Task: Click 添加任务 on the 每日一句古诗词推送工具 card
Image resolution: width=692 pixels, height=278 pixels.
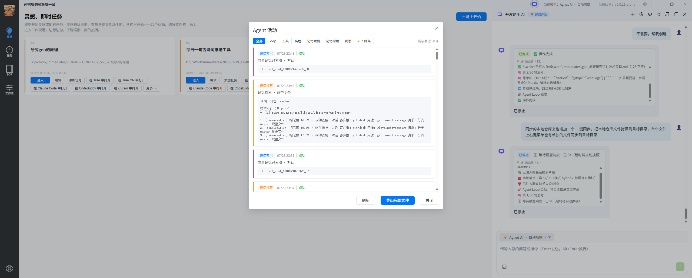Action: 231,80
